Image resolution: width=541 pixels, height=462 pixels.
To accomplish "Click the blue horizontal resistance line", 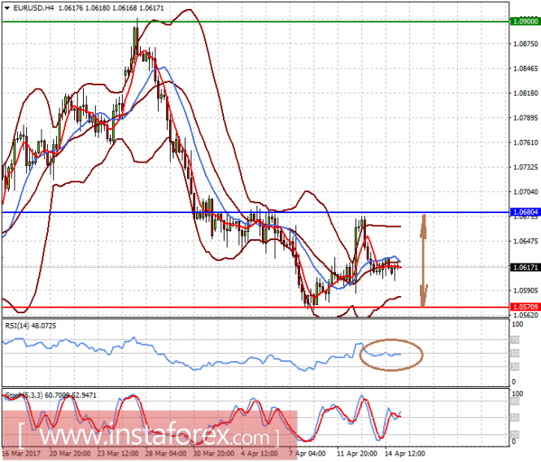I will [255, 212].
